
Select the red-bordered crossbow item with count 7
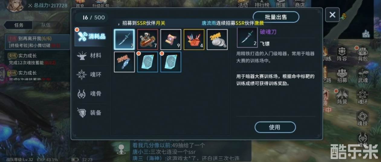tap(147, 39)
